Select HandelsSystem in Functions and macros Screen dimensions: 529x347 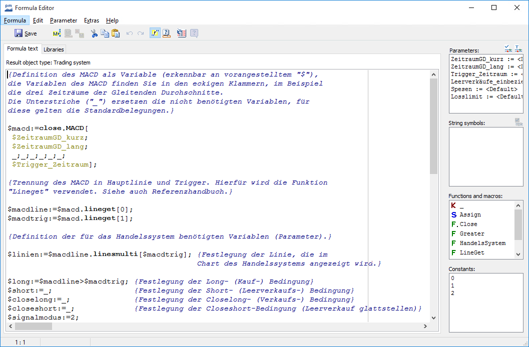pos(482,243)
